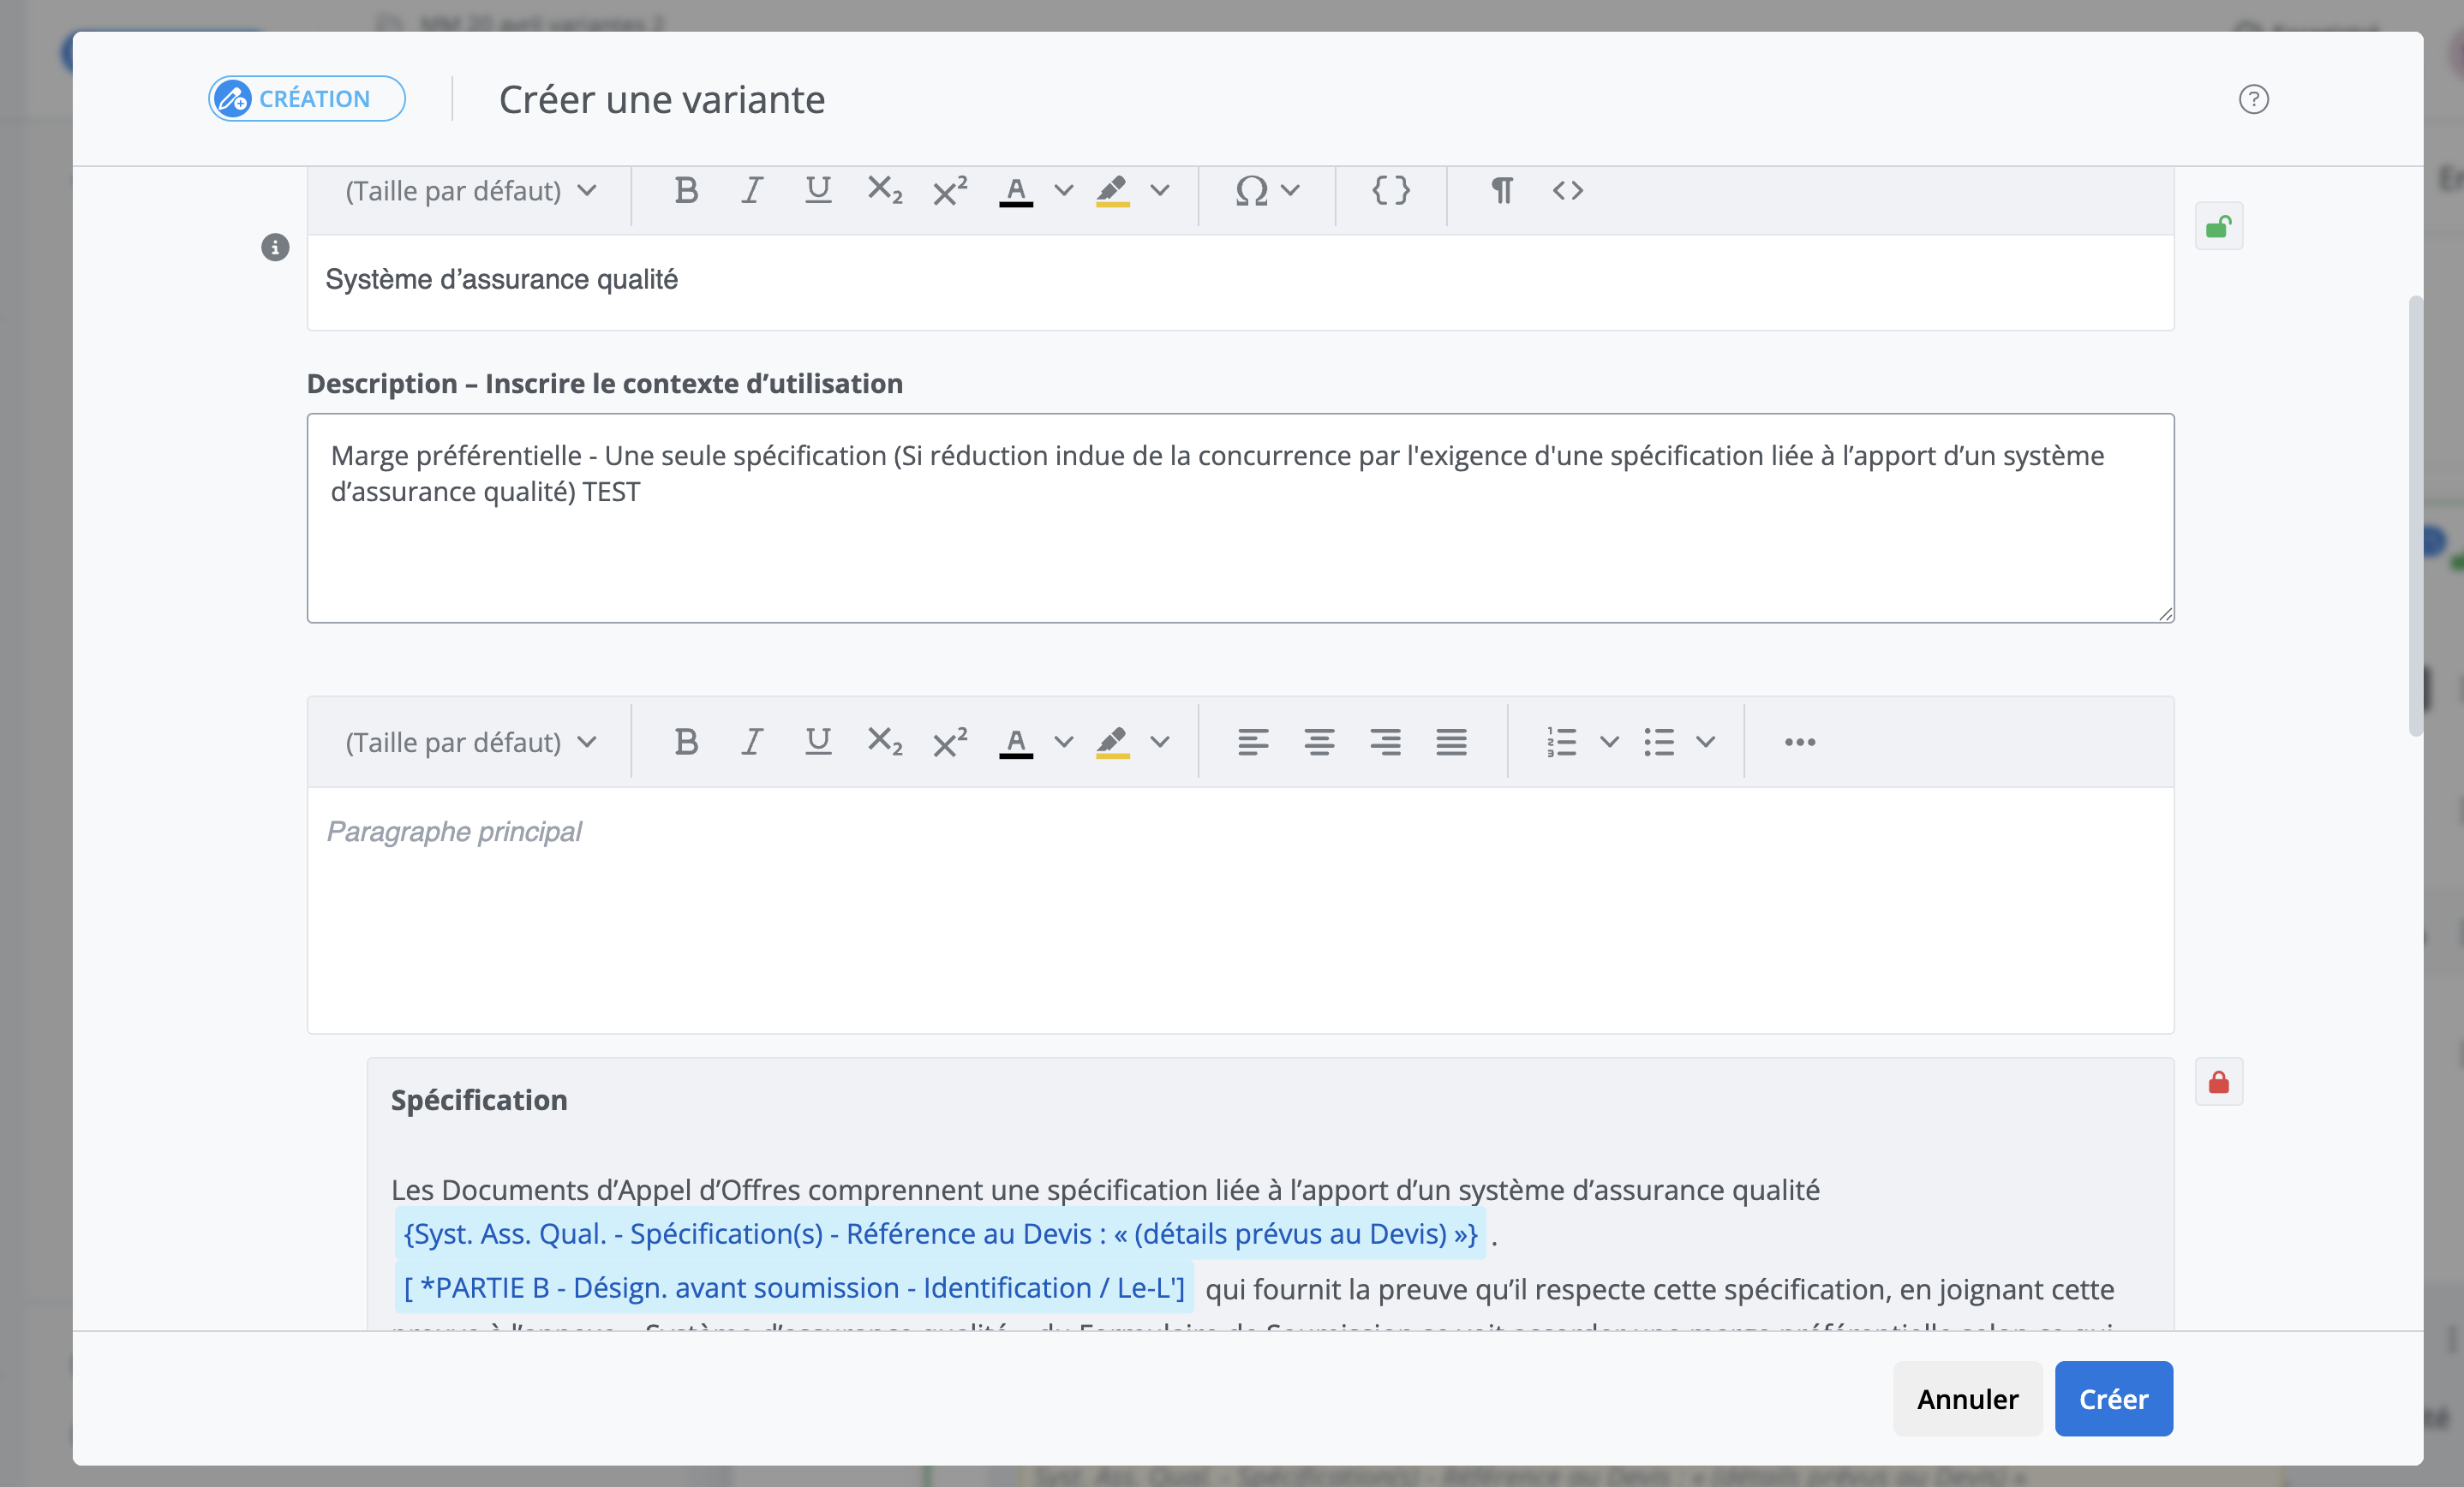
Task: Open source code view icon
Action: (1568, 191)
